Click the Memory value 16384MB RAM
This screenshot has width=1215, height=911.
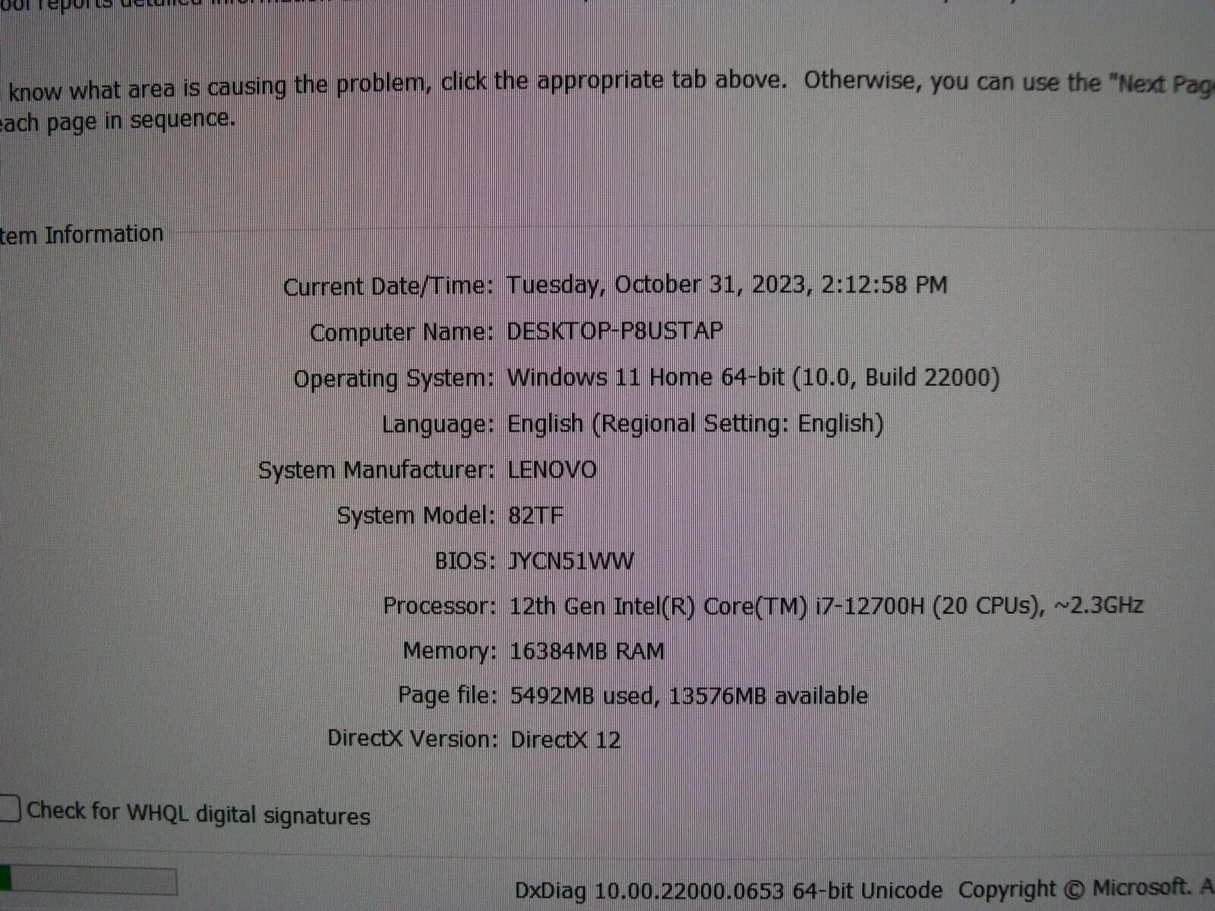click(587, 651)
